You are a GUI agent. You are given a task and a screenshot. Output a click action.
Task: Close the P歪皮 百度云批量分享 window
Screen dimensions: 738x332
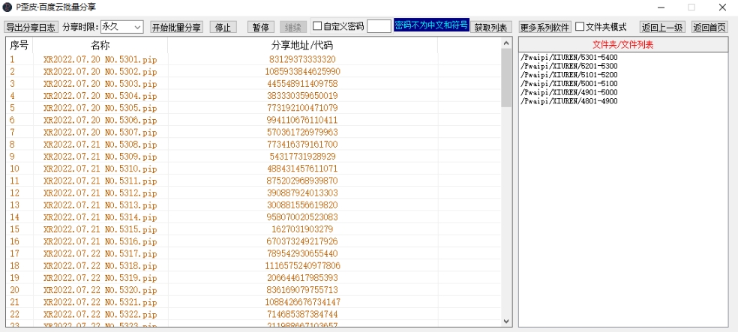pos(722,7)
